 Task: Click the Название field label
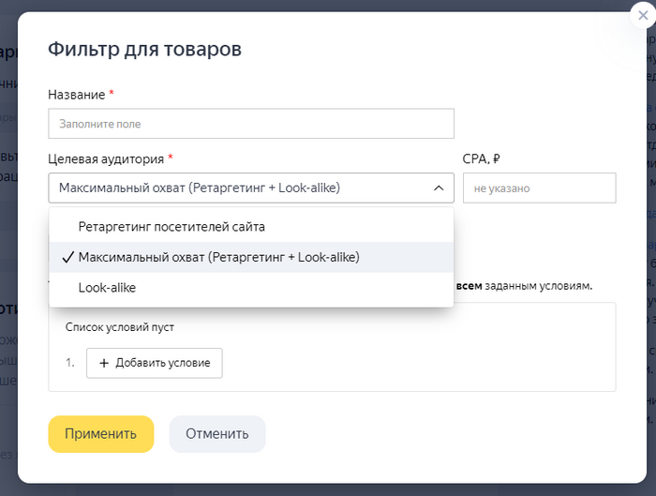76,95
